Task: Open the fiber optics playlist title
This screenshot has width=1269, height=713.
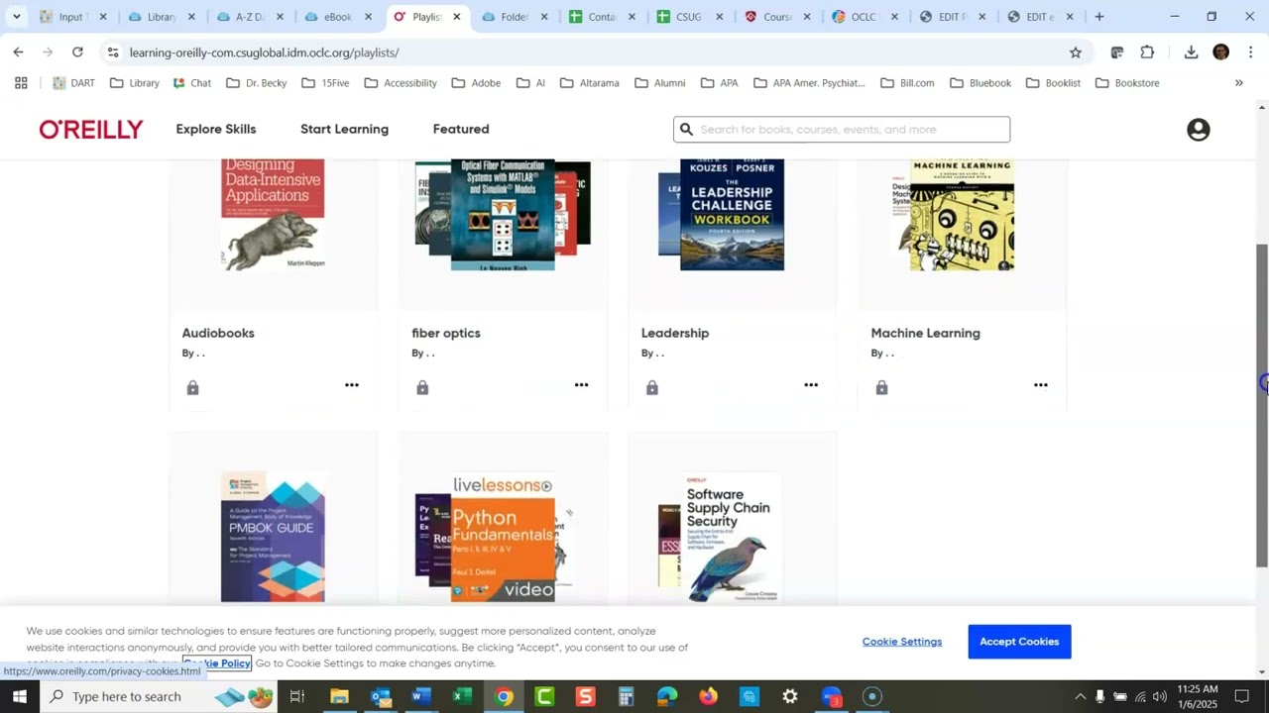Action: pos(446,334)
